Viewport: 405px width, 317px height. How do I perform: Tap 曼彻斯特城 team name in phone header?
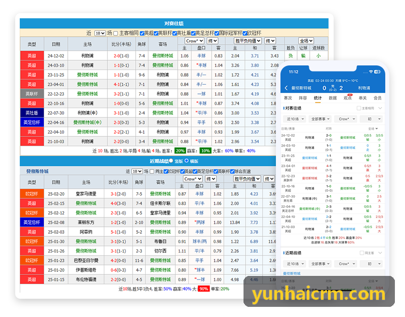(x=301, y=88)
